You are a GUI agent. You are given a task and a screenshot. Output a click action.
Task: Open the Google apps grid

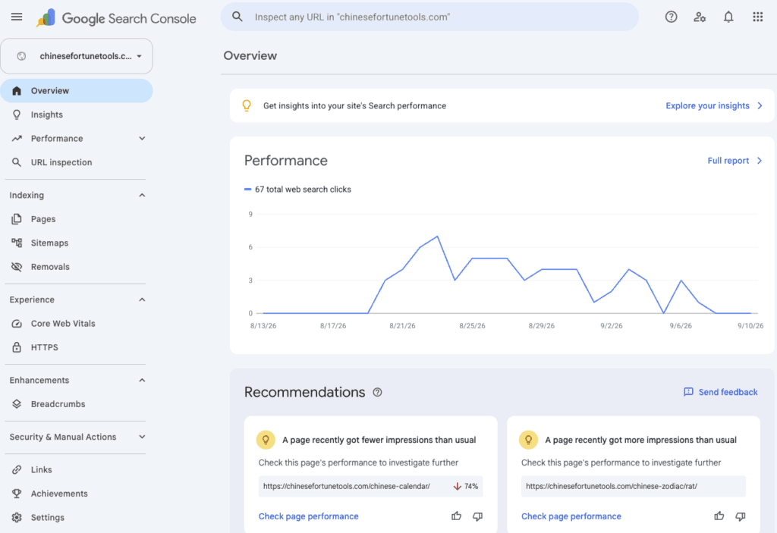coord(757,17)
